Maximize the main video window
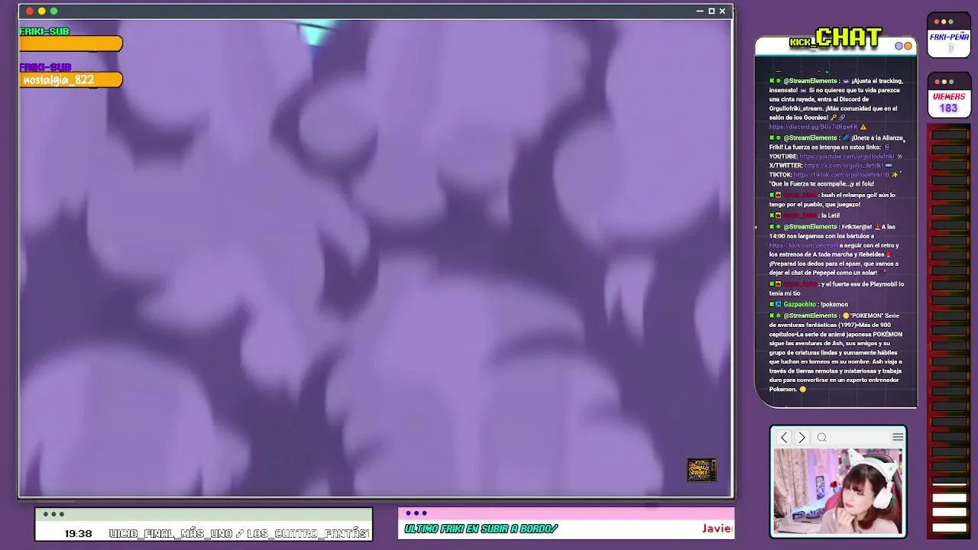 (711, 11)
